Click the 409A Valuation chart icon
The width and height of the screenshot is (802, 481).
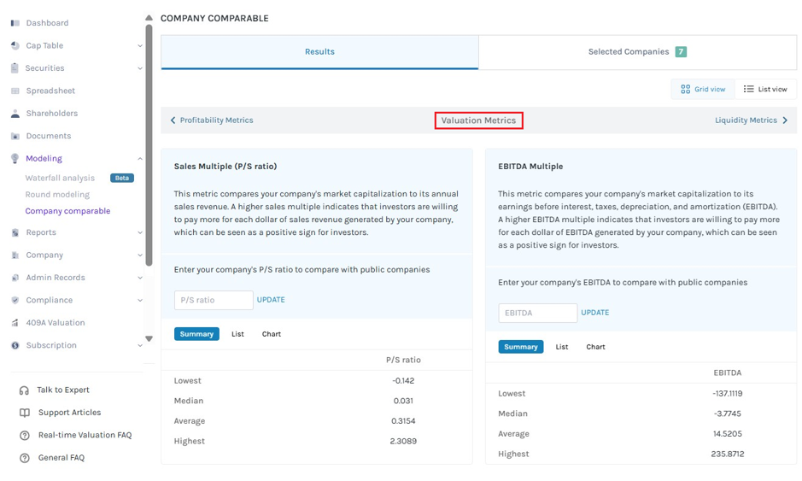tap(15, 323)
